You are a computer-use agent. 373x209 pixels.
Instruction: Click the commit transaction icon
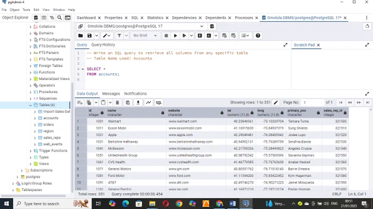tap(224, 36)
